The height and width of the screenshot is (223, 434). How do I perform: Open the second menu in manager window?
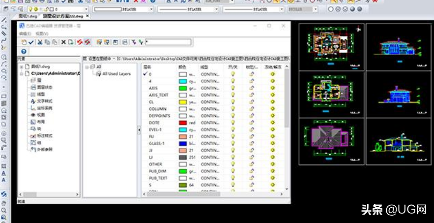[x=42, y=33]
